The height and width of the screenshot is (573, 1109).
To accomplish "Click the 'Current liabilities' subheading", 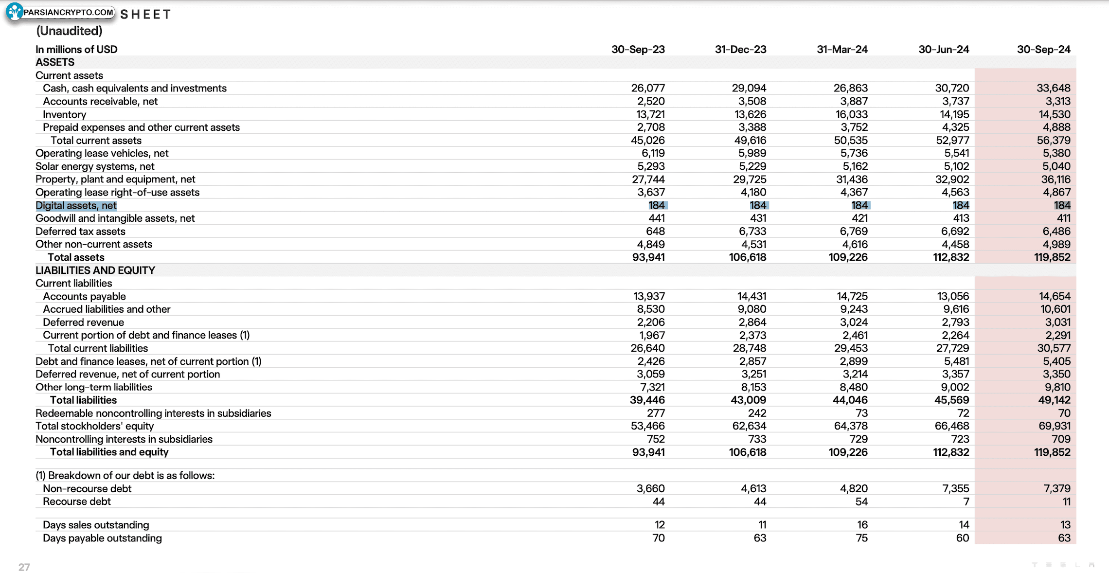I will (x=73, y=283).
